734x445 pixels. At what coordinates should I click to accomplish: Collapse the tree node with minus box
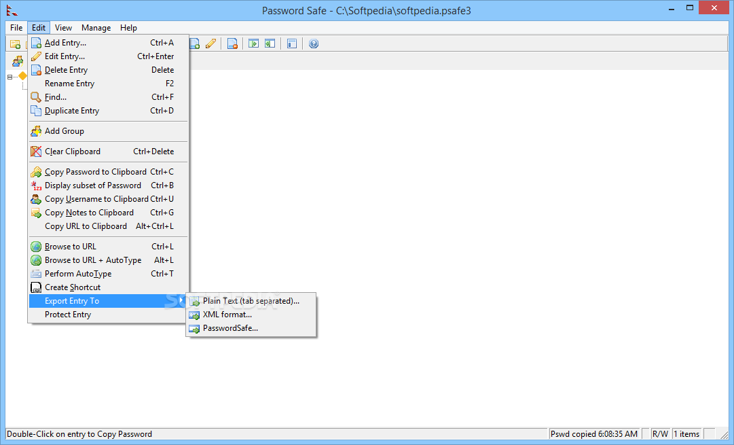[10, 77]
